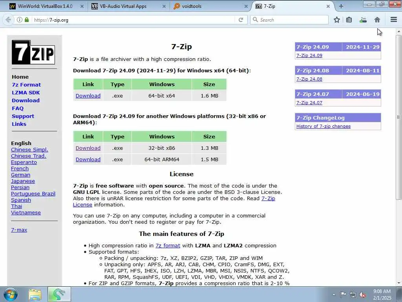This screenshot has width=402, height=302.
Task: Open the Windows Start button
Action: (x=10, y=294)
